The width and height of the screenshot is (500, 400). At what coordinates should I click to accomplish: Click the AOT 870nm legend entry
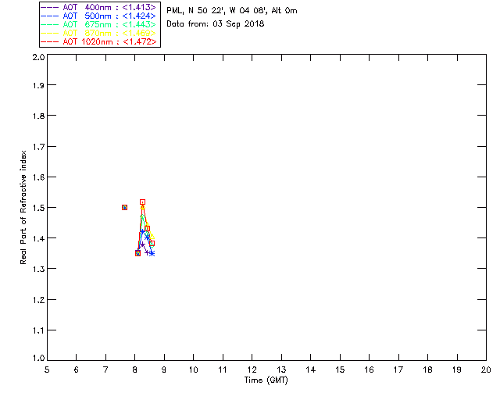[98, 33]
